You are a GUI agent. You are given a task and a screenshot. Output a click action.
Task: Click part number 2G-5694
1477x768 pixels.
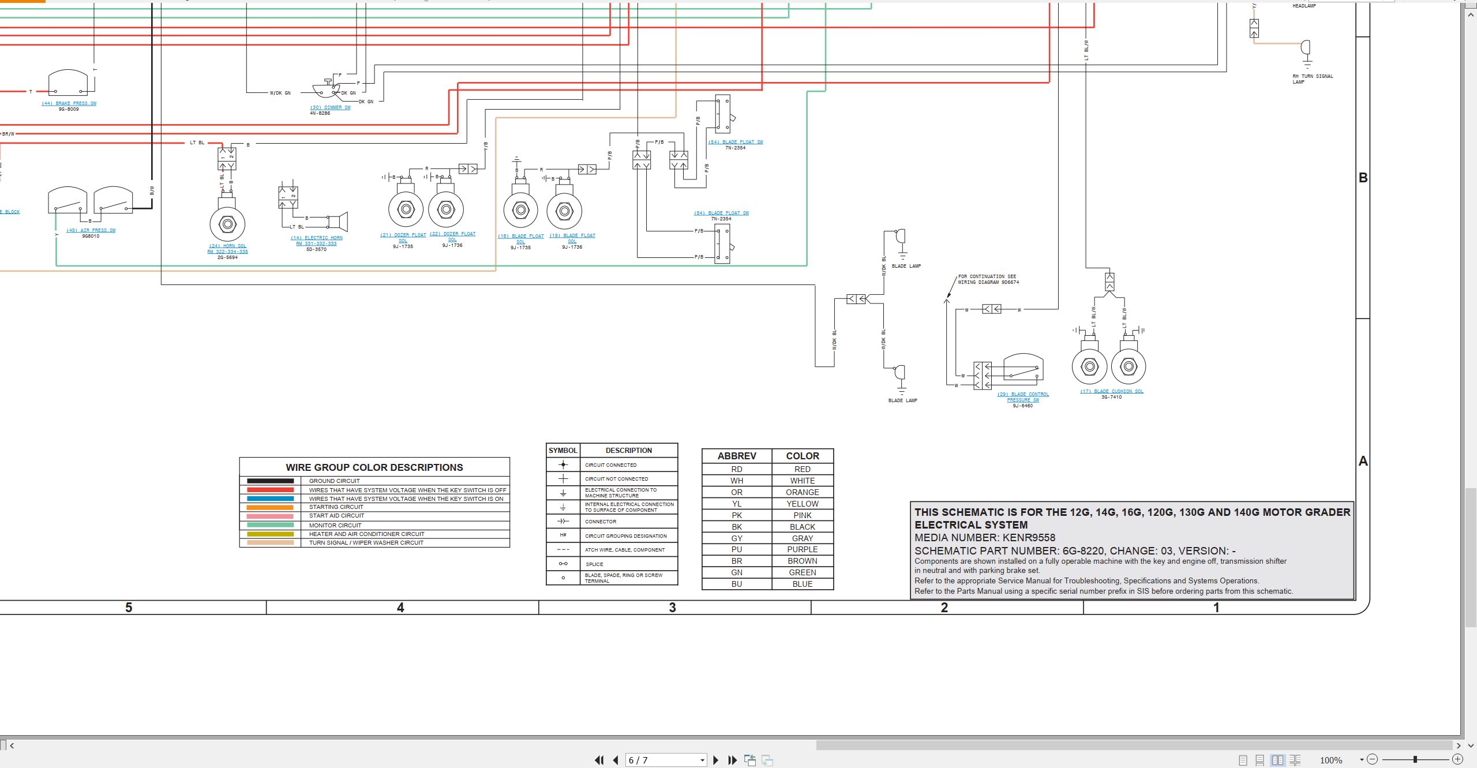[x=227, y=257]
